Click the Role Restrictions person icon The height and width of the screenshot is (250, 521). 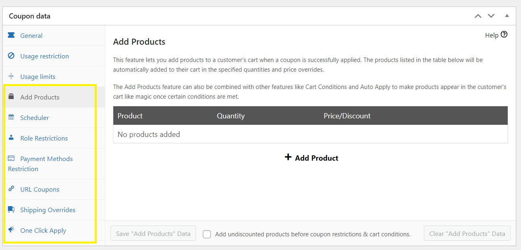click(x=11, y=138)
